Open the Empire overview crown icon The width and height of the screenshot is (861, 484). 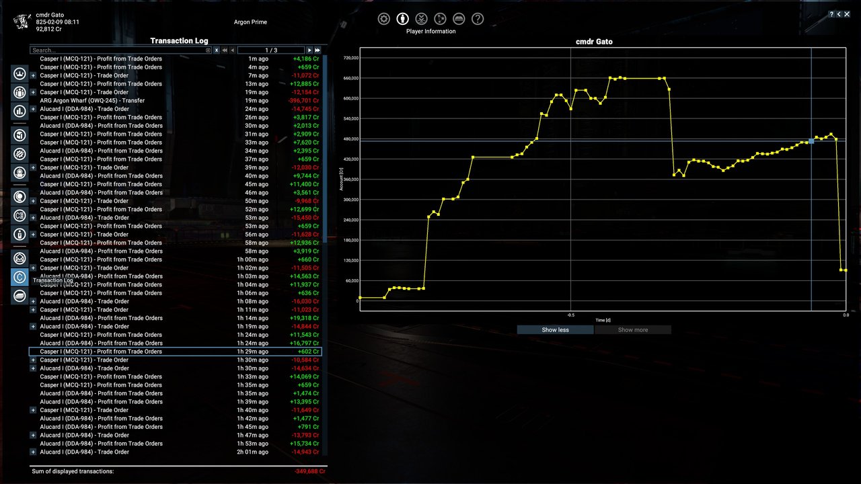click(20, 73)
